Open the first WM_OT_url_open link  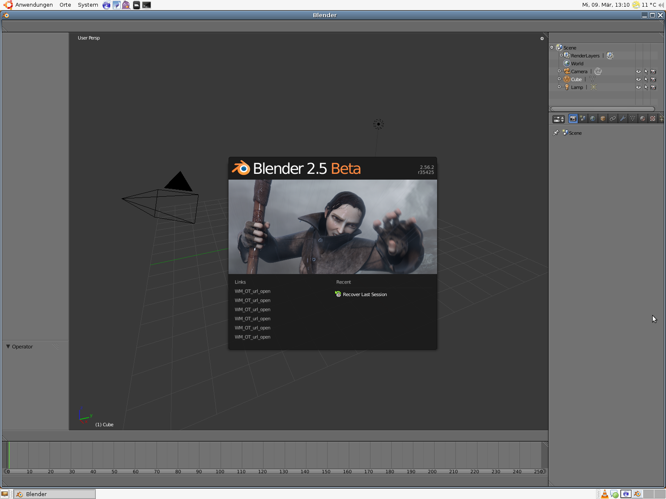pyautogui.click(x=252, y=291)
